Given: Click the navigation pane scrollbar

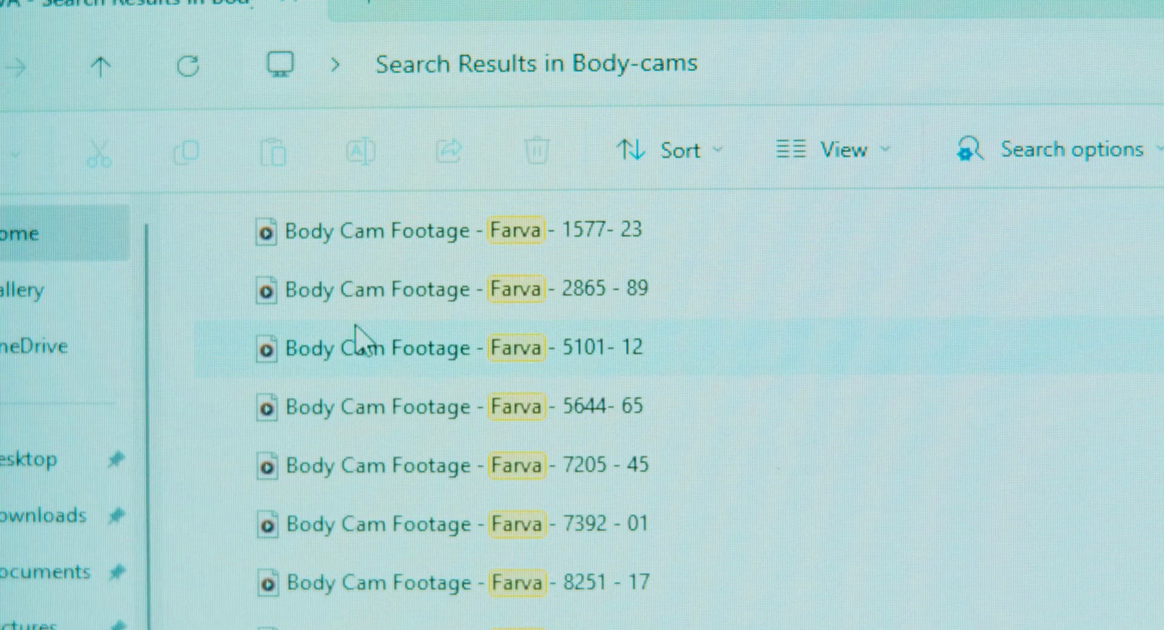Looking at the screenshot, I should point(146,426).
